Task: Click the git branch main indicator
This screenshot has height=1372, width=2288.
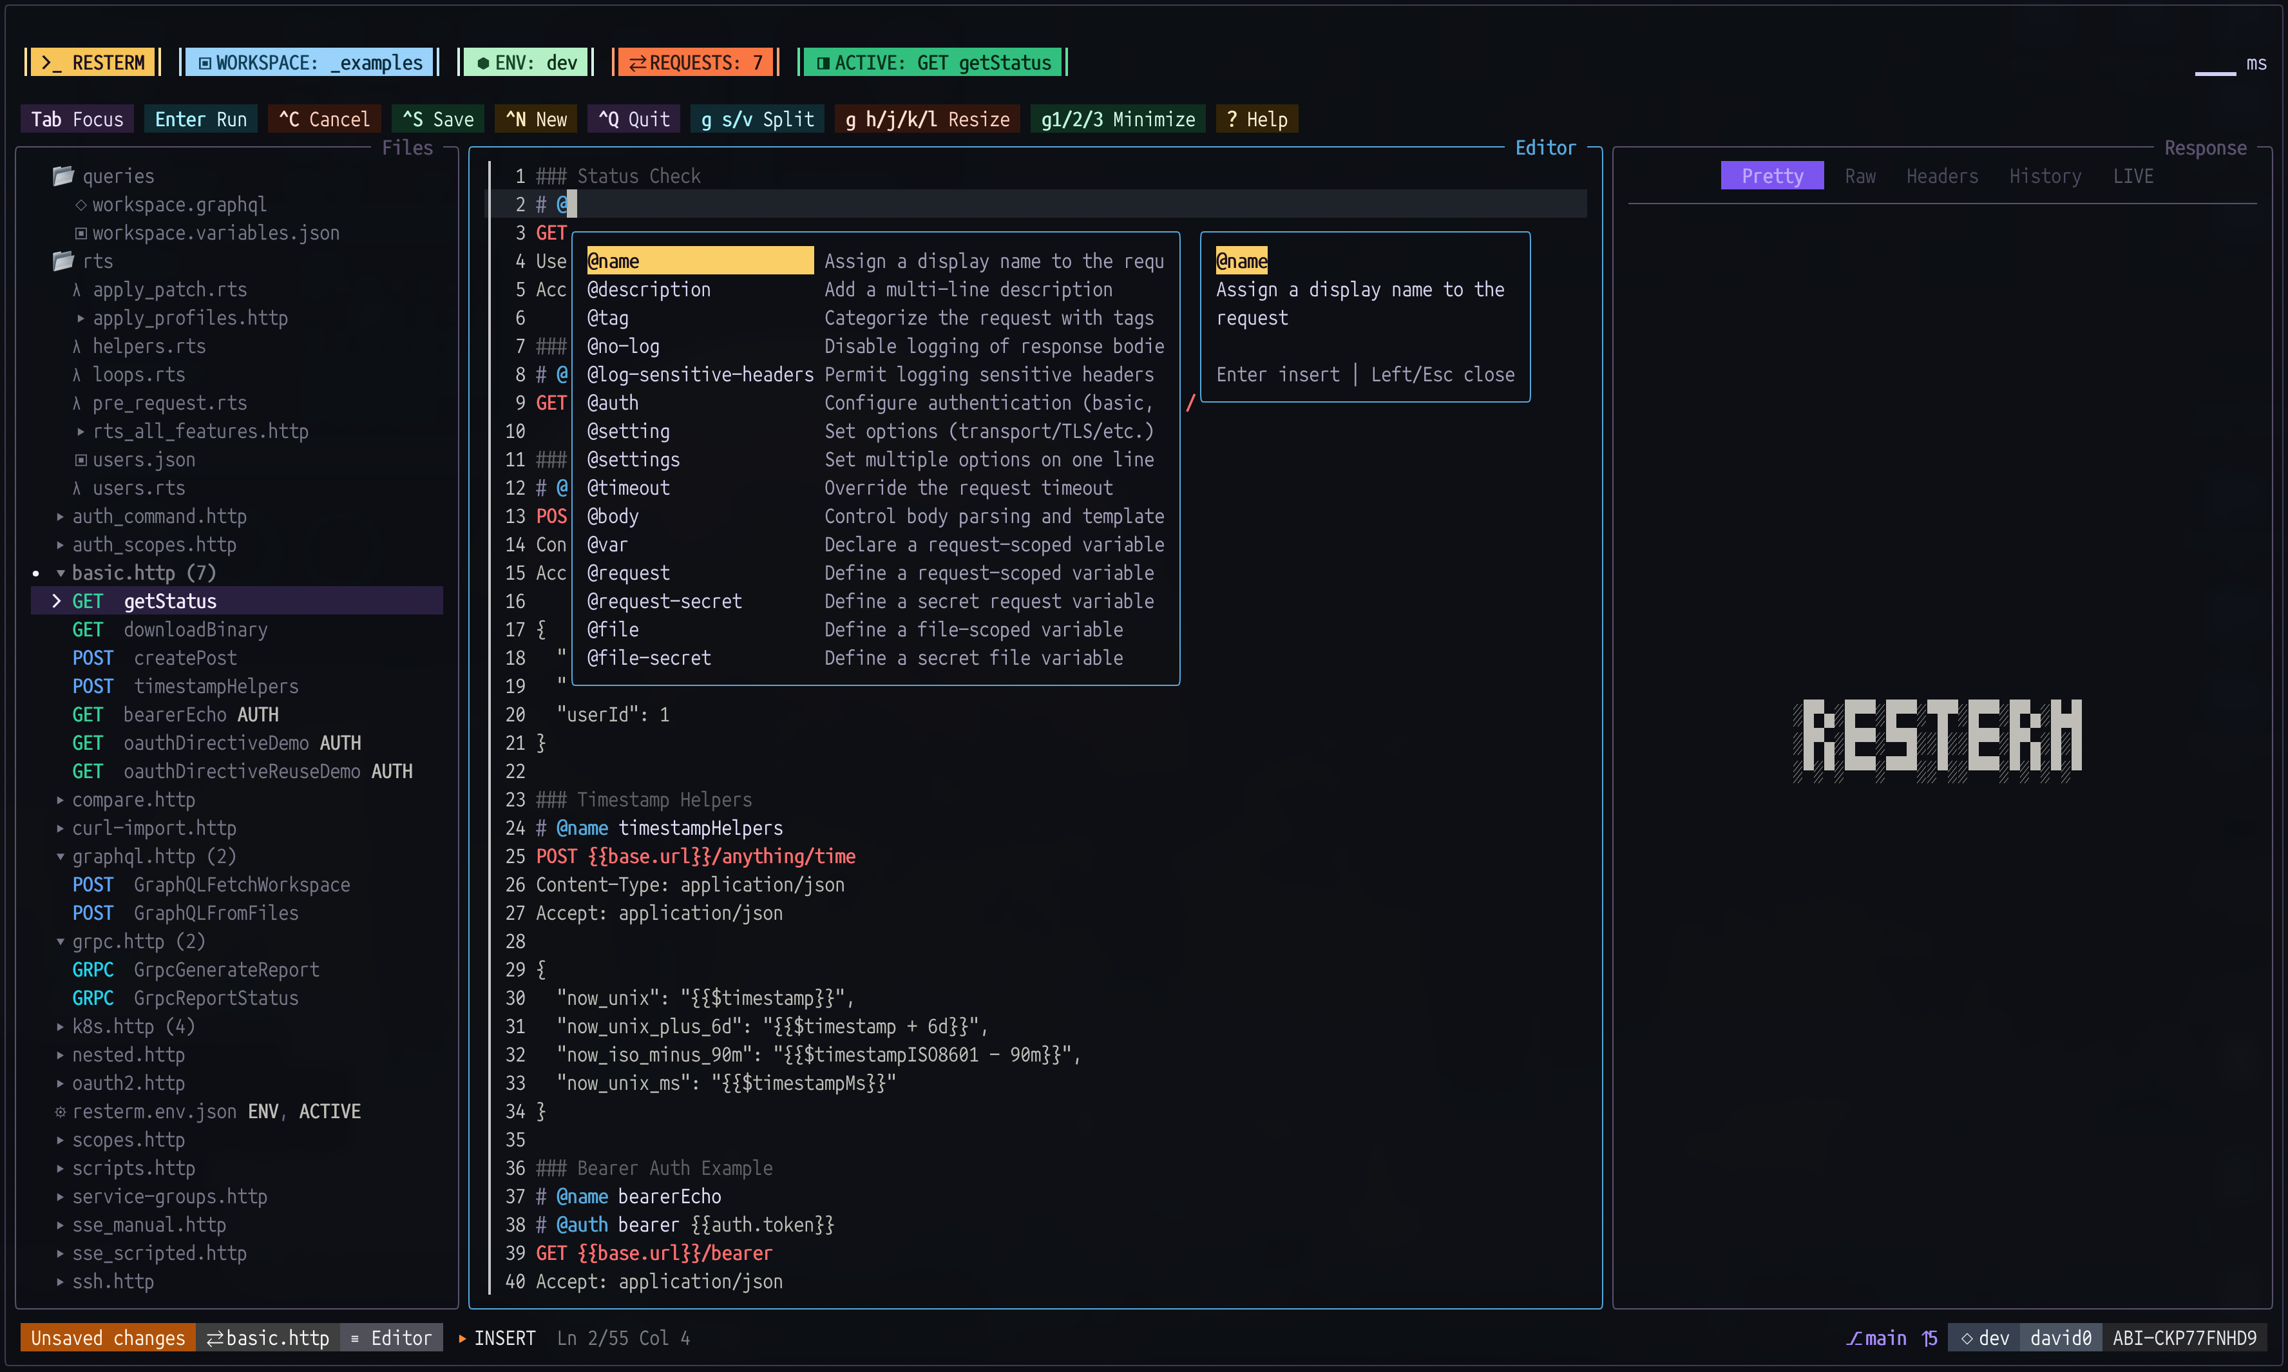Action: pyautogui.click(x=1876, y=1338)
